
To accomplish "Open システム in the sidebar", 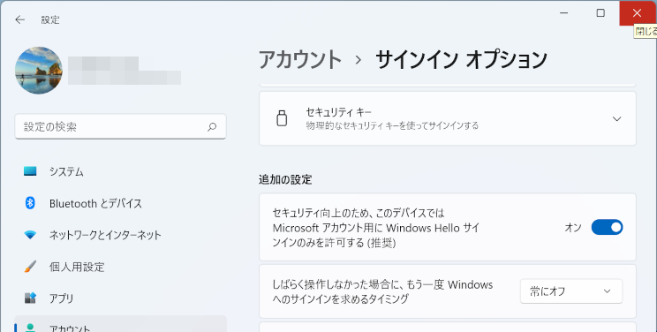I will [x=120, y=171].
